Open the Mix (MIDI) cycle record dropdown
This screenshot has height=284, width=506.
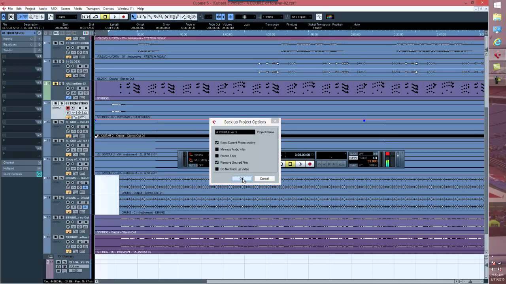pyautogui.click(x=200, y=160)
